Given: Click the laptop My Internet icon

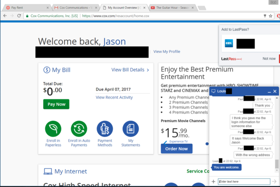Looking at the screenshot, I should pyautogui.click(x=48, y=171).
